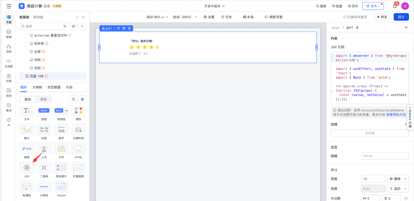Click the 宽度 input showing 12
Viewport: 414px width, 201px height.
(x=373, y=179)
